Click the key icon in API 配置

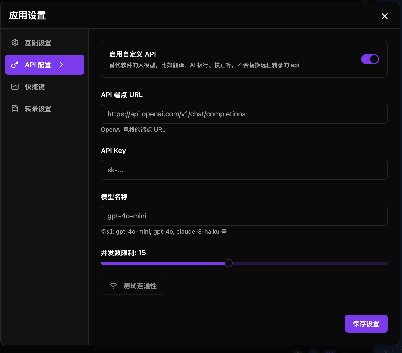[15, 65]
